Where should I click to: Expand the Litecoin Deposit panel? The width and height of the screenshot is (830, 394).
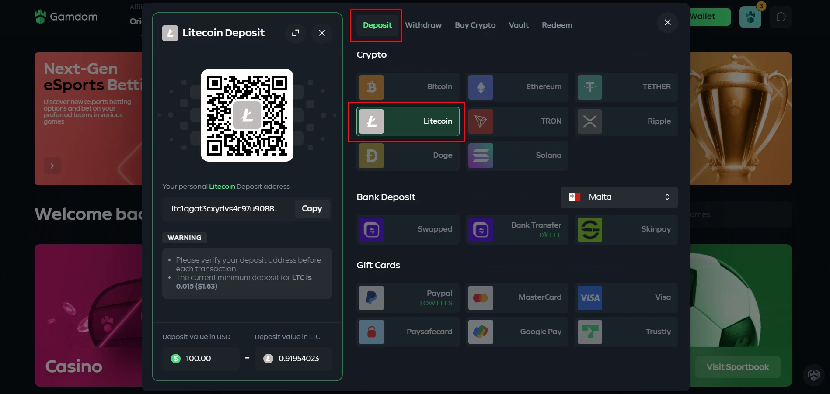coord(296,33)
